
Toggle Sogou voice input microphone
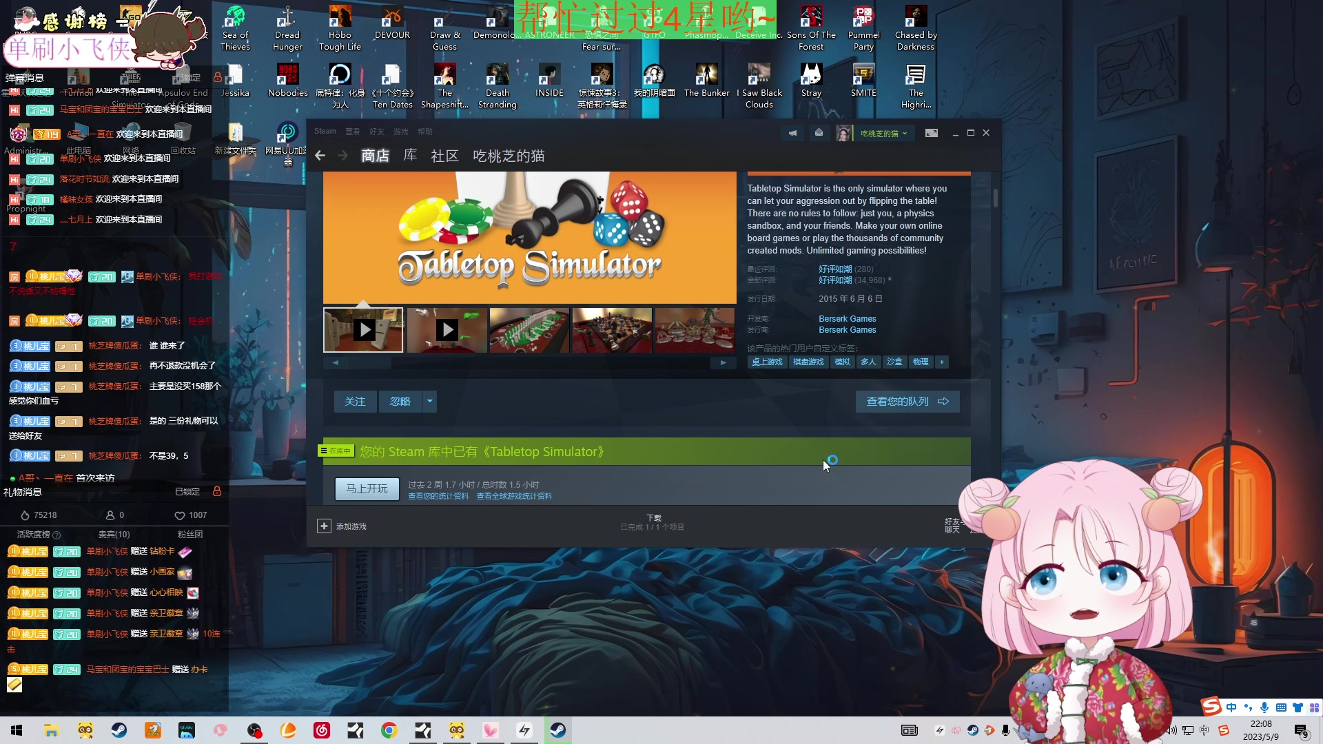tap(1264, 707)
